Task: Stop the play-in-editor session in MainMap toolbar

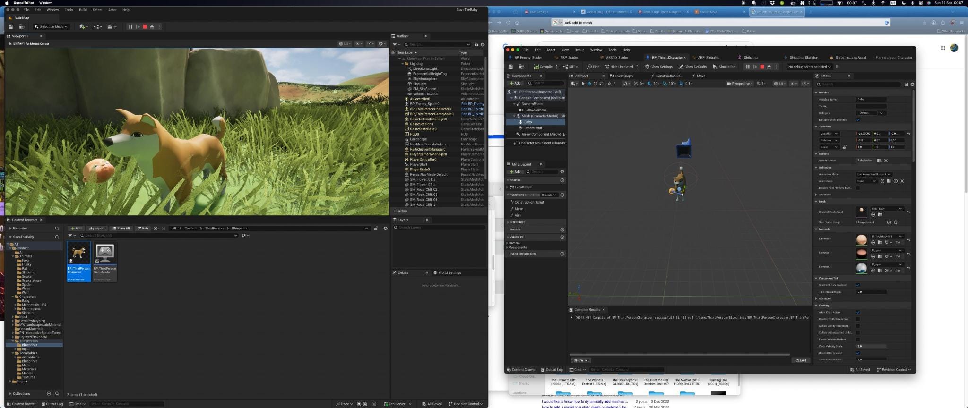Action: 145,27
